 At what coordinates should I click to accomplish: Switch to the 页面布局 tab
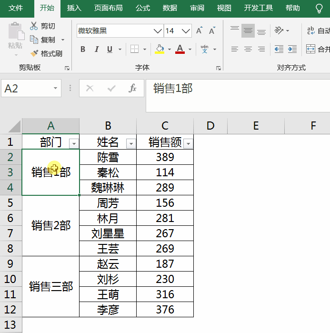109,8
